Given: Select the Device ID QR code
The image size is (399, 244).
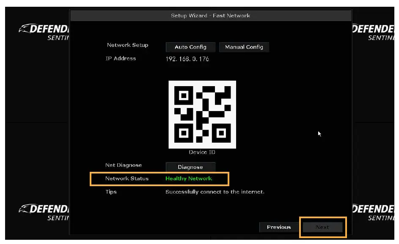Looking at the screenshot, I should click(x=202, y=114).
